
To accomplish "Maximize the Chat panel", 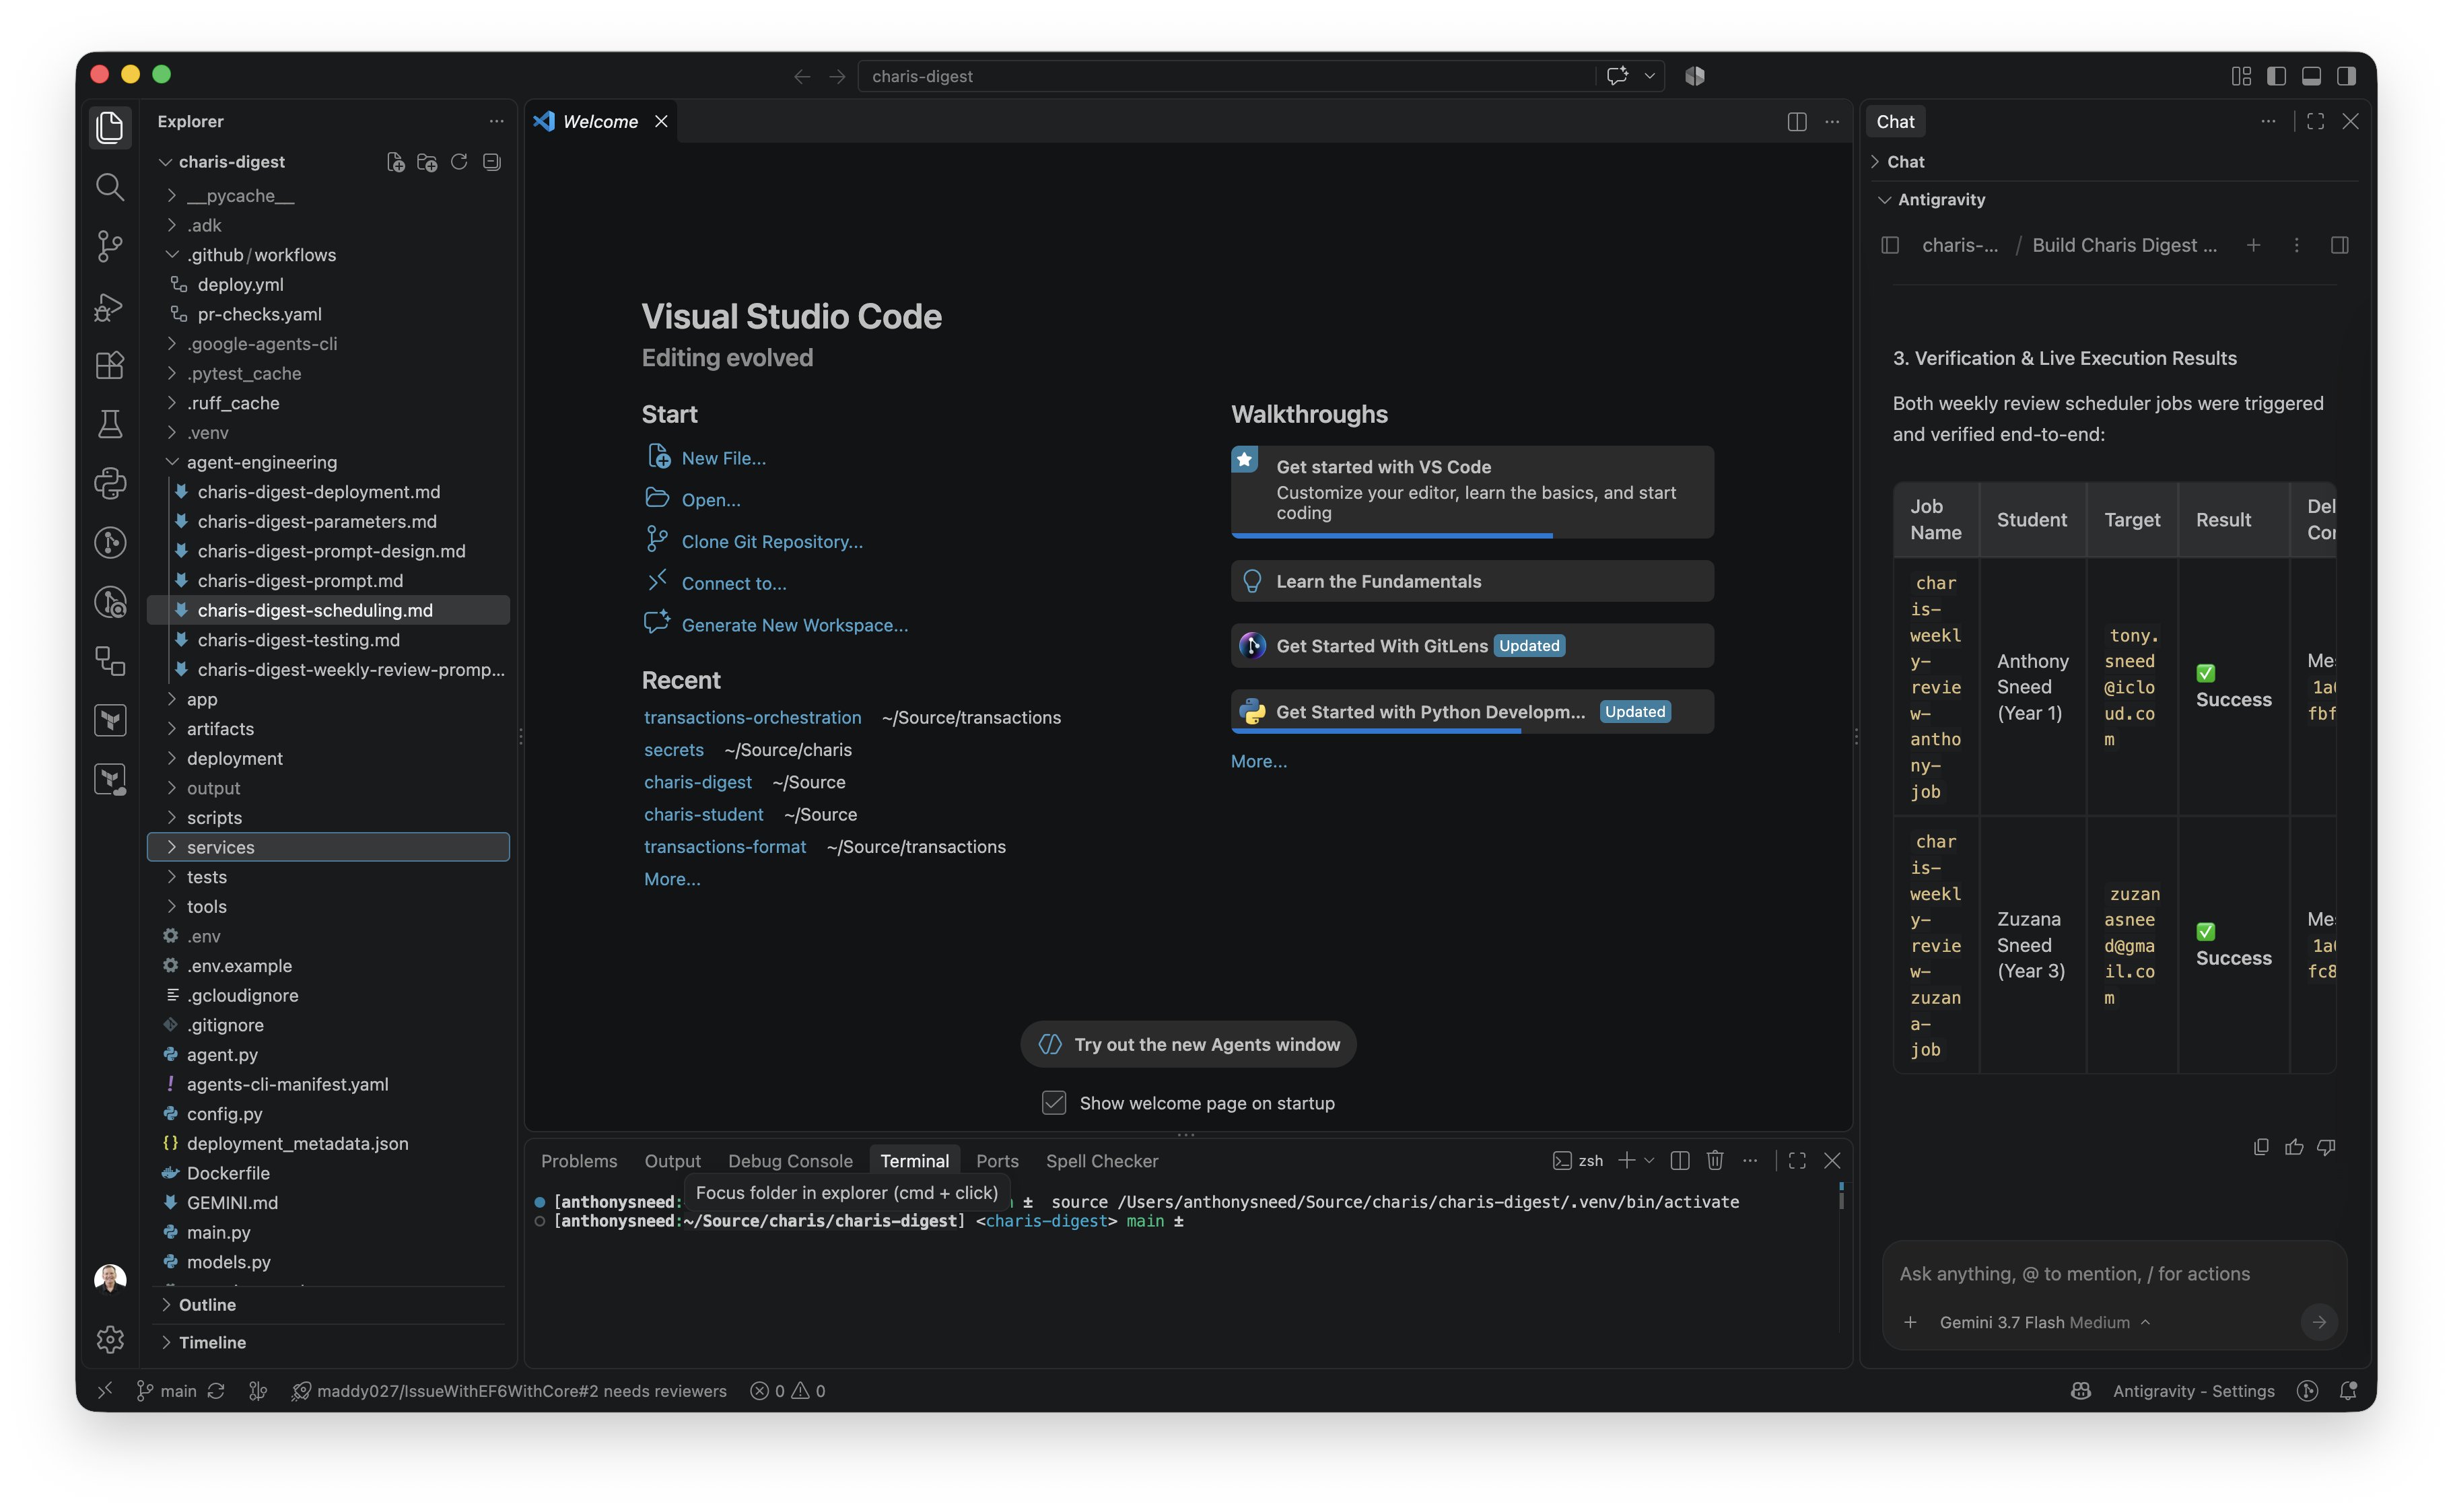I will tap(2316, 122).
